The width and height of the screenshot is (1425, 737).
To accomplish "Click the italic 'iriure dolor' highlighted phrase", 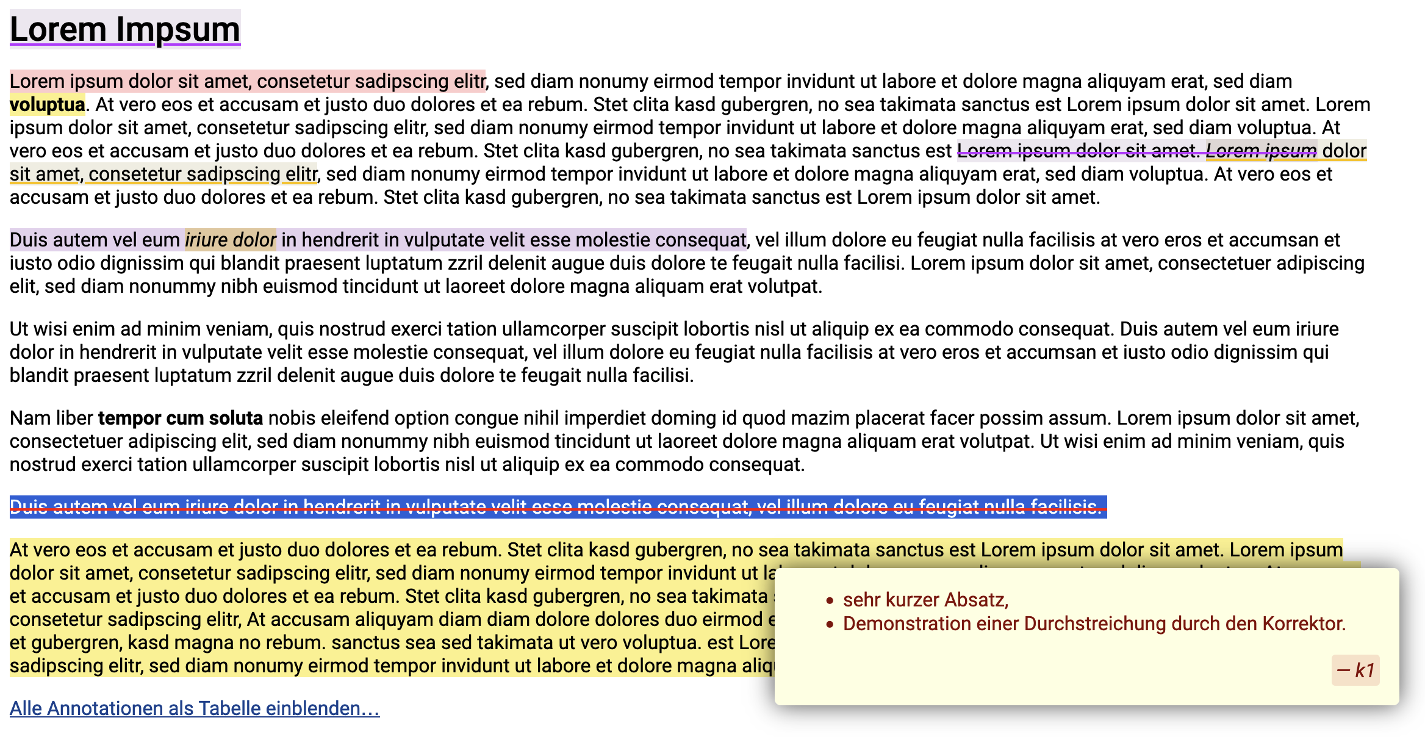I will click(x=231, y=240).
